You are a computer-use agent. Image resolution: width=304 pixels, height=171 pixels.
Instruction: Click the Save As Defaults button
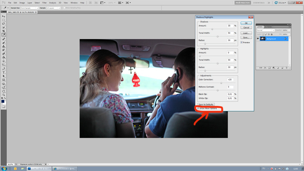click(x=206, y=104)
